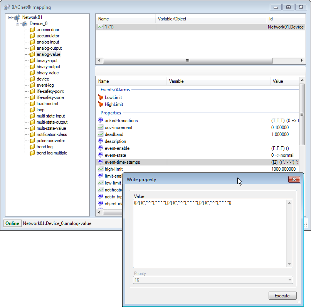The height and width of the screenshot is (307, 311).
Task: Collapse the Network01 tree node
Action: click(10, 17)
